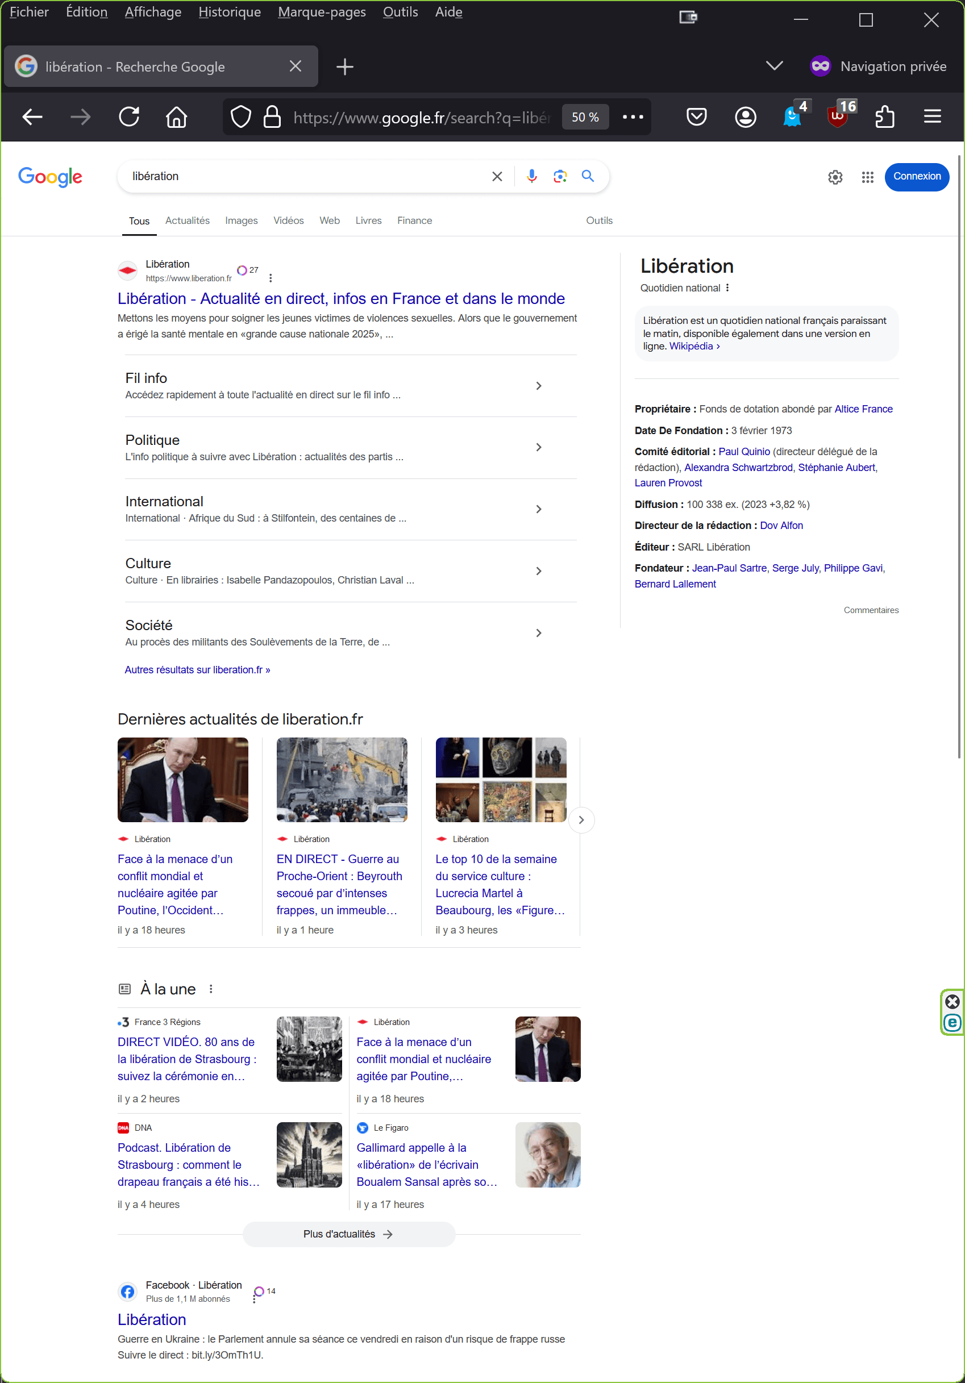Open more options for Libération first result
The height and width of the screenshot is (1383, 965).
[x=271, y=278]
